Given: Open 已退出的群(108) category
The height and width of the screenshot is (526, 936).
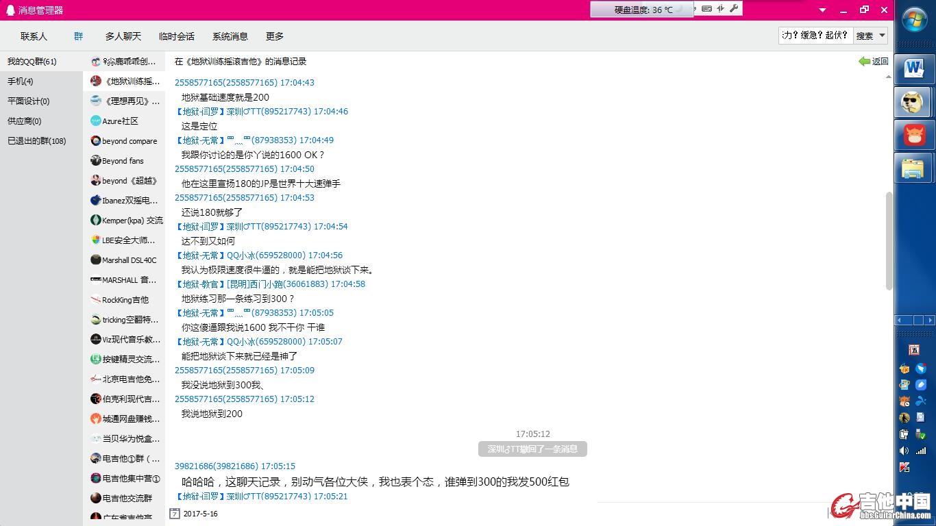Looking at the screenshot, I should pyautogui.click(x=42, y=141).
